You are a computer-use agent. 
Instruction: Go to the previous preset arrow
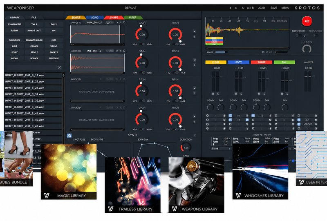click(230, 8)
